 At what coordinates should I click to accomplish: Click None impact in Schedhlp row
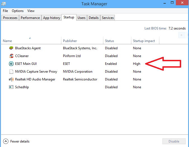pos(137,87)
